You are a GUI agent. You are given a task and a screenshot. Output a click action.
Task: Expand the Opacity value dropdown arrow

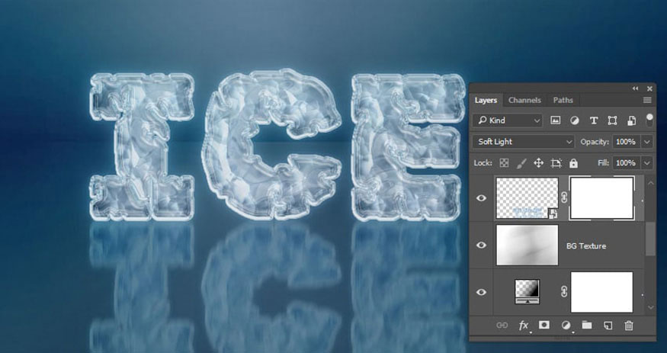647,142
